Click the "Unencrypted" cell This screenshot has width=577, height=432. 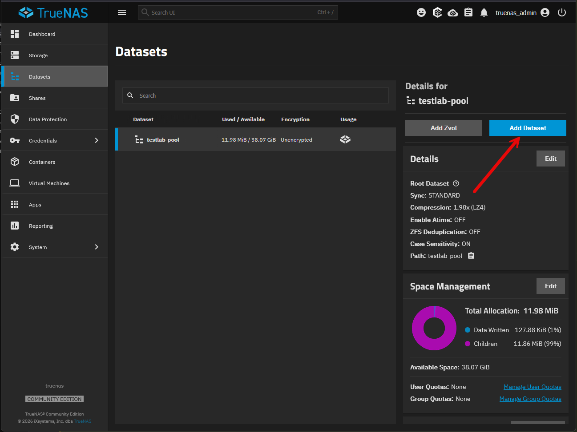tap(296, 140)
